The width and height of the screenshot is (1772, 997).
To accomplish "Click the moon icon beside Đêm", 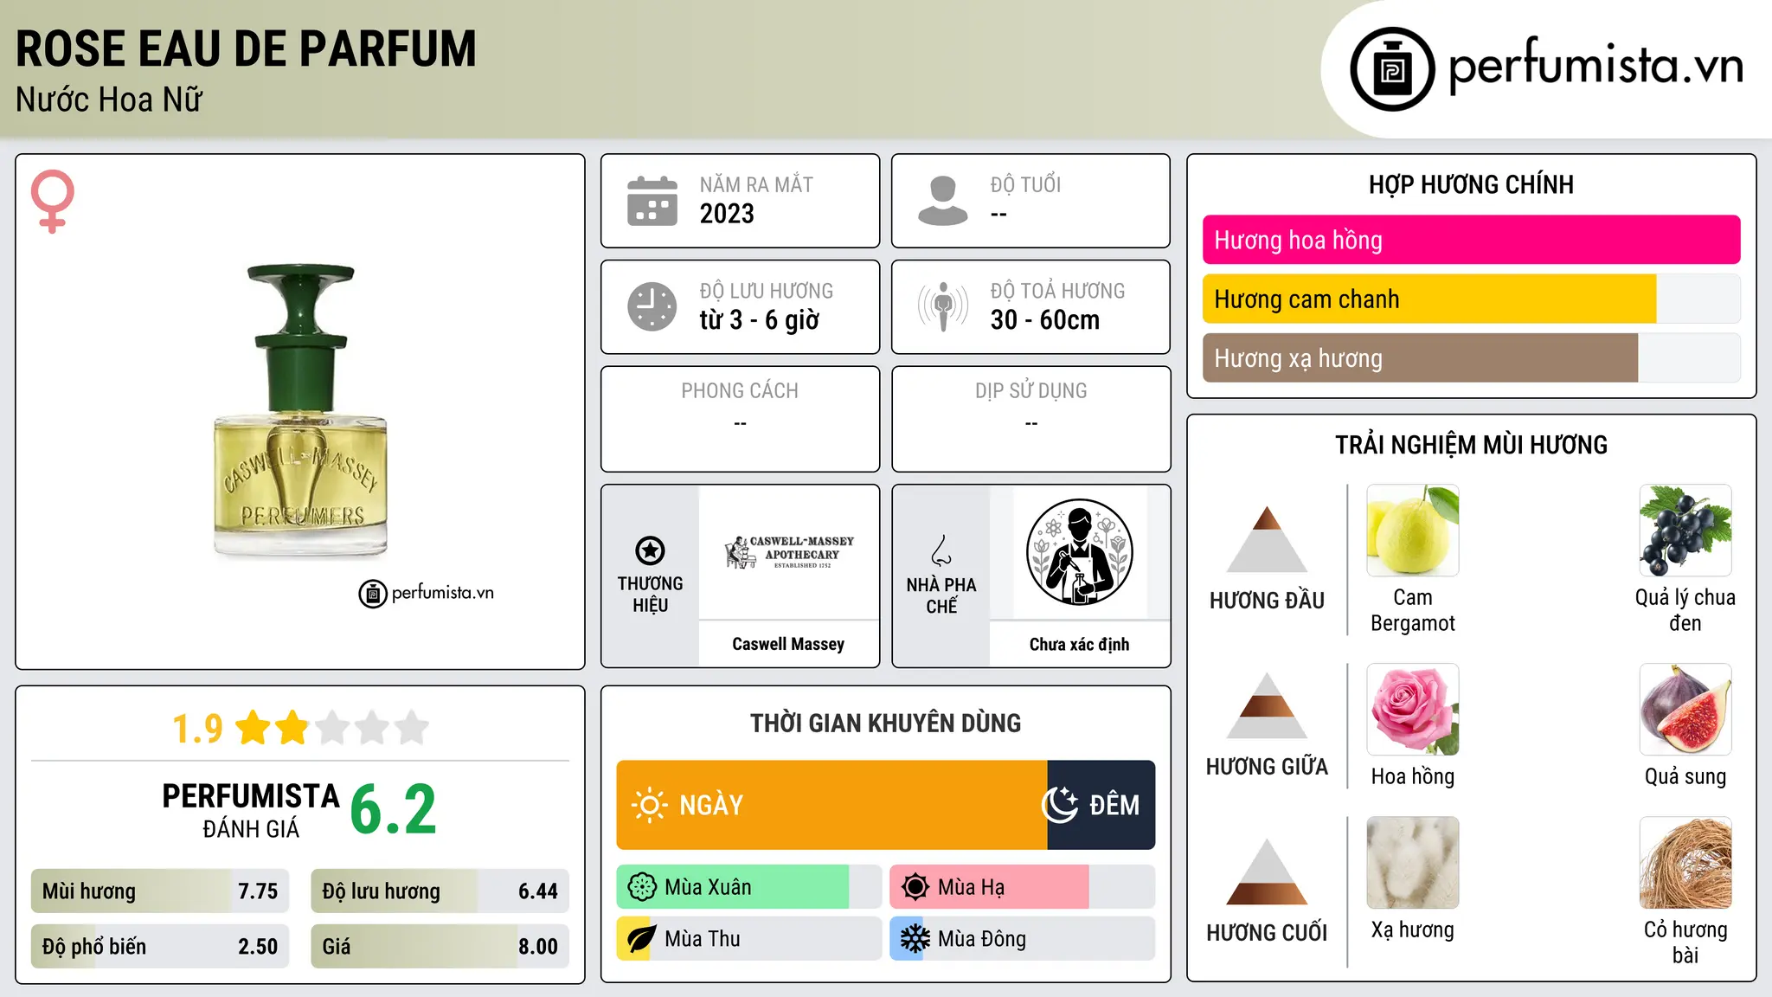I will pyautogui.click(x=1059, y=805).
